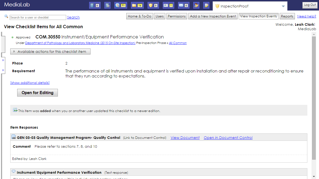
Task: Click inside the user search field
Action: pyautogui.click(x=38, y=17)
